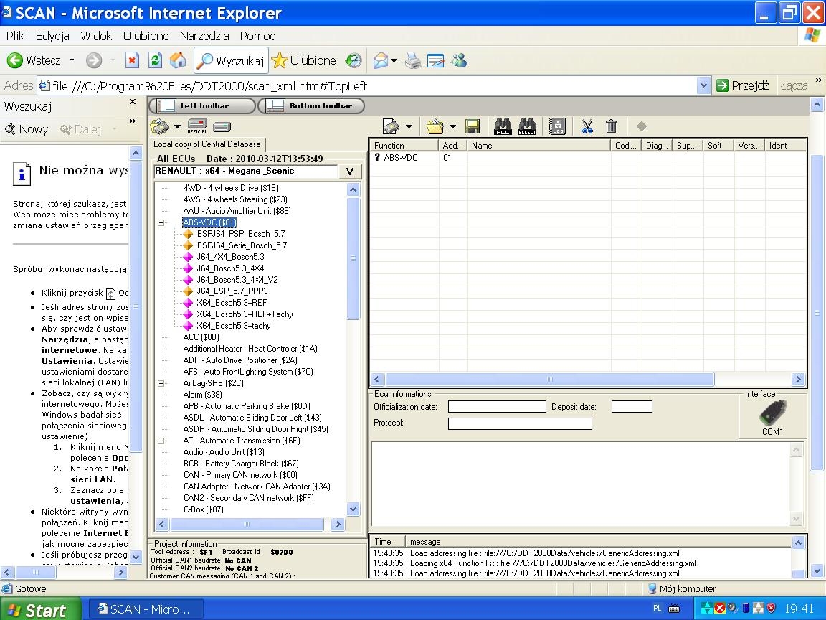
Task: Toggle the Bottom toolbar panel
Action: [312, 105]
